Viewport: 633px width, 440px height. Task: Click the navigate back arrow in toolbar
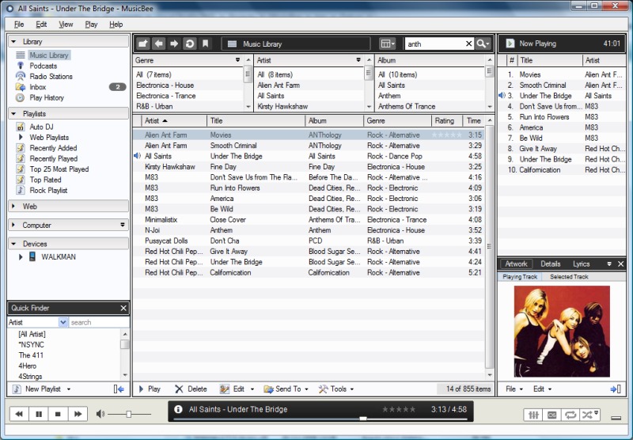(x=159, y=44)
